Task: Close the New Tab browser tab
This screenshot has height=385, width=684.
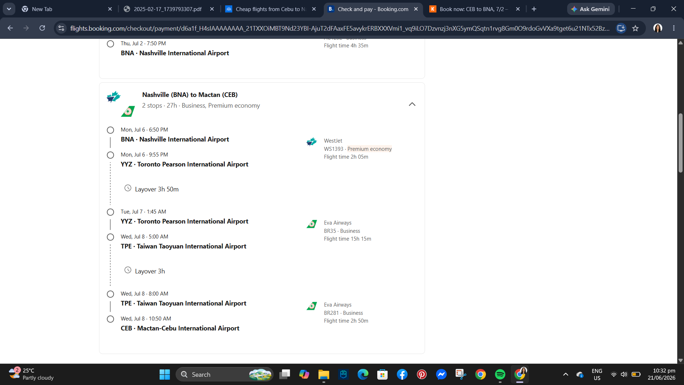Action: point(110,9)
